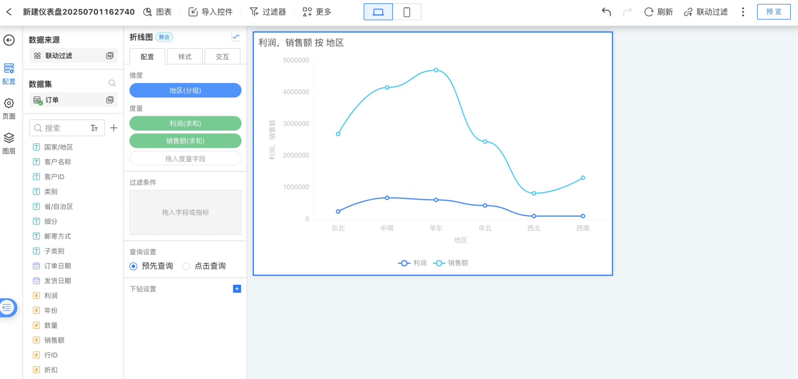Switch to mobile layout view
The width and height of the screenshot is (798, 379).
coord(407,12)
